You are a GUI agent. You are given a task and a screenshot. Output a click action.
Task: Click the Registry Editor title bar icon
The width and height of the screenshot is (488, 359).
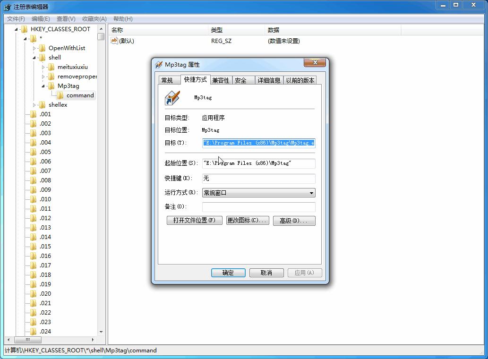coord(8,7)
